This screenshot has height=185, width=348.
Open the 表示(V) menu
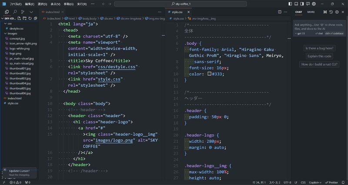(55, 4)
